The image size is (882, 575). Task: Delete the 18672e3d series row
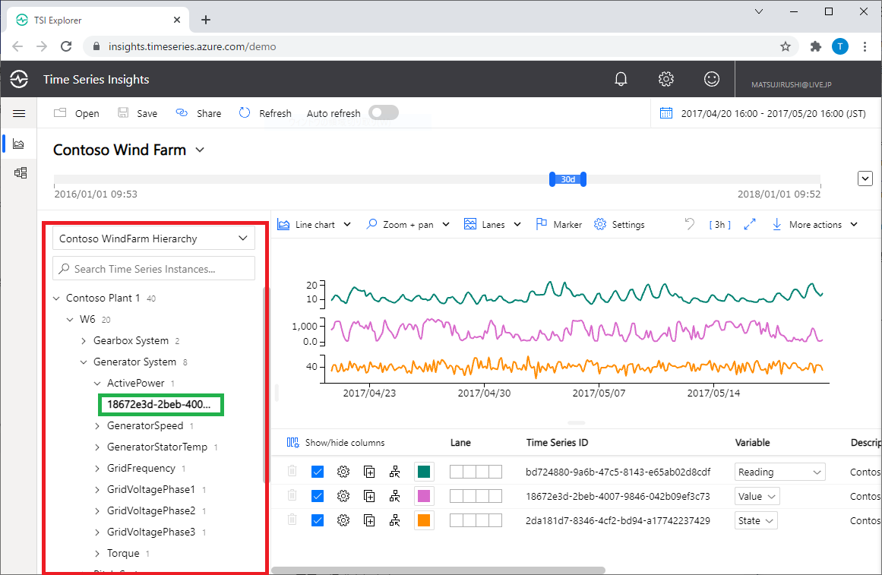[292, 495]
